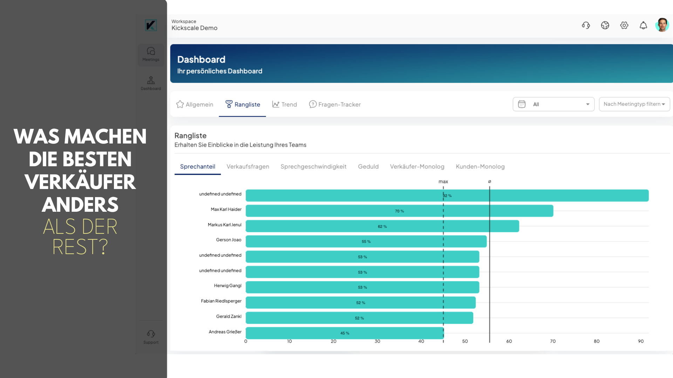This screenshot has width=673, height=378.
Task: Click the user profile avatar
Action: 662,25
